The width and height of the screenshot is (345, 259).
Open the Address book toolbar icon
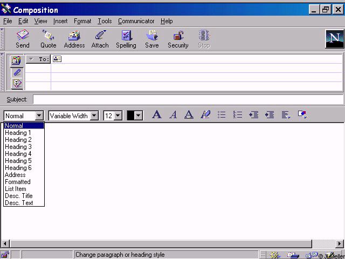[x=74, y=39]
